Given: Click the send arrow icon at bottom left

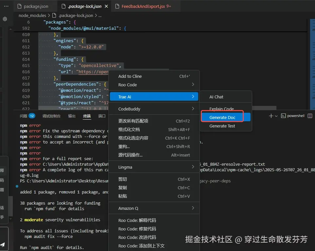Looking at the screenshot, I should pyautogui.click(x=2, y=244).
